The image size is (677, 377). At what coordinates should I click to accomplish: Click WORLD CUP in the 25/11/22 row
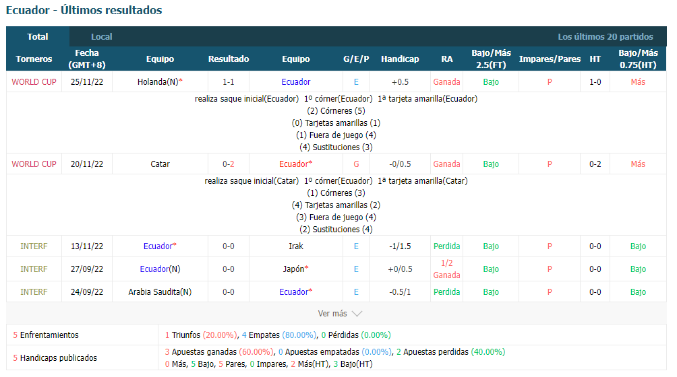click(x=34, y=82)
